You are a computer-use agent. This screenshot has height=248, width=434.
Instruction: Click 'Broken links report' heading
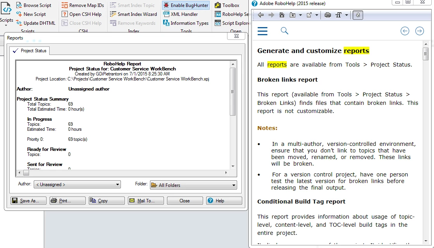coord(287,80)
